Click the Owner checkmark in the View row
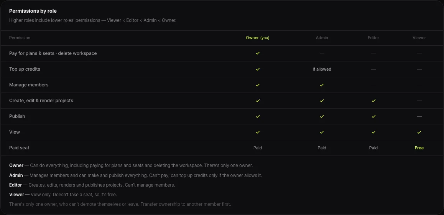Image resolution: width=444 pixels, height=215 pixels. point(258,132)
